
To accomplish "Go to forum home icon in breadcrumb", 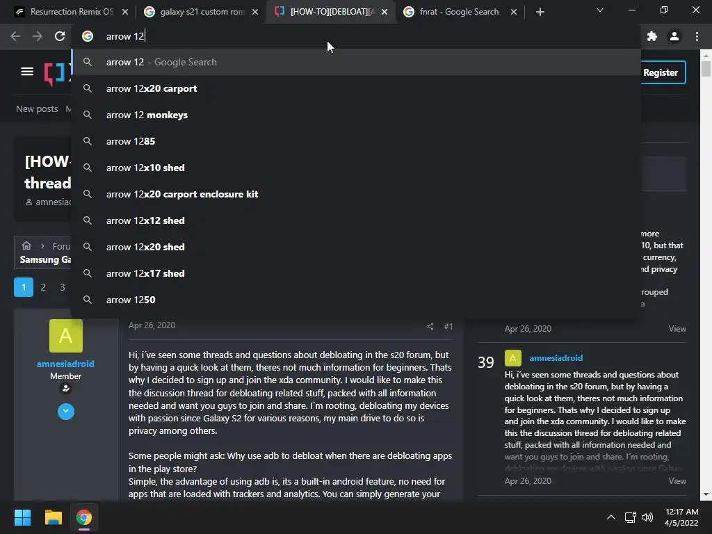I will 26,245.
